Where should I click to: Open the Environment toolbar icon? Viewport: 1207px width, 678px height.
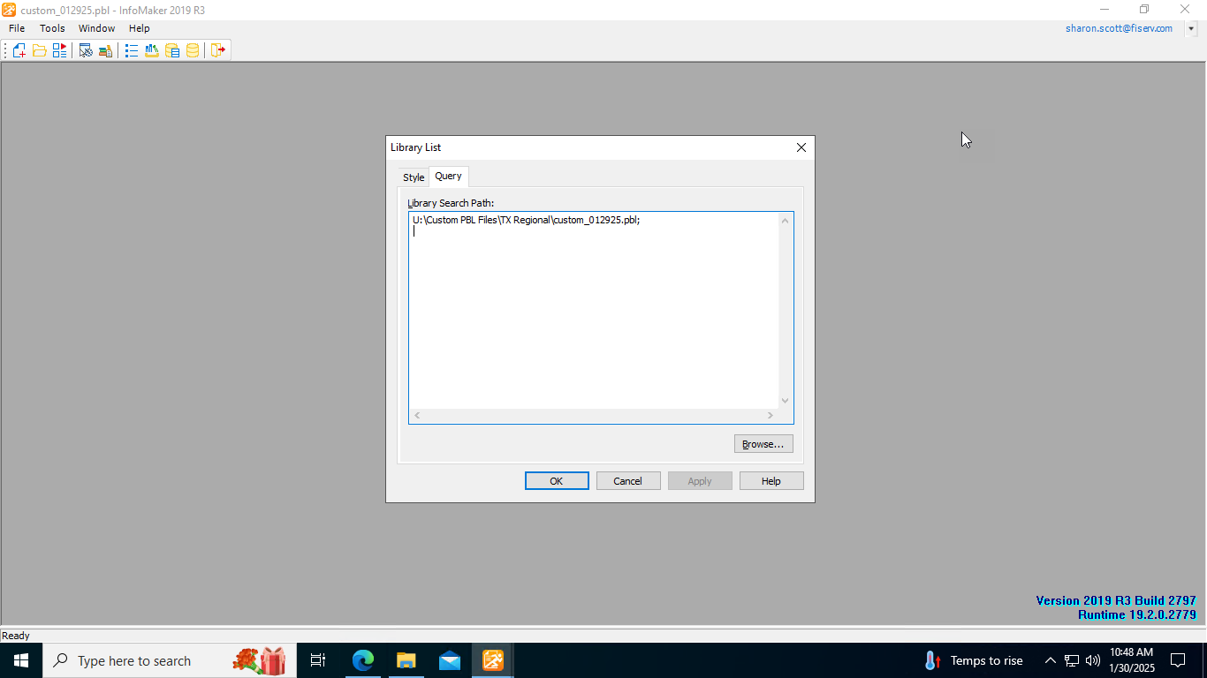click(86, 50)
